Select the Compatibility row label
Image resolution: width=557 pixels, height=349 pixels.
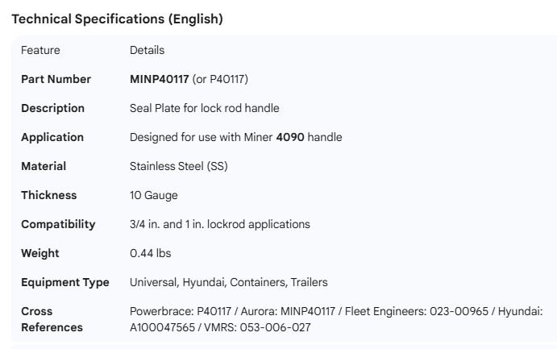[58, 224]
